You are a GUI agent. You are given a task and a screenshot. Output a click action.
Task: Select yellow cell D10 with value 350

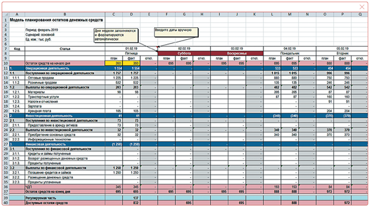(x=131, y=63)
